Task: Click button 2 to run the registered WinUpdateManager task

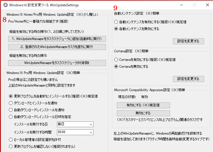Action: pos(57,47)
